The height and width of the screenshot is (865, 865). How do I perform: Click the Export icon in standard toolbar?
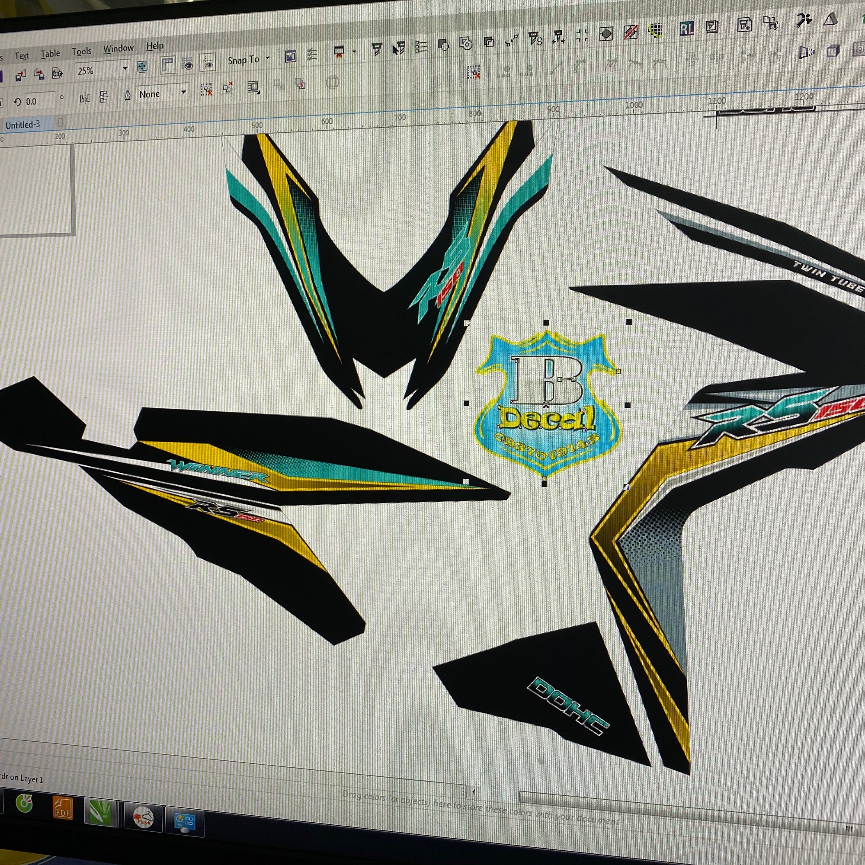click(x=39, y=74)
